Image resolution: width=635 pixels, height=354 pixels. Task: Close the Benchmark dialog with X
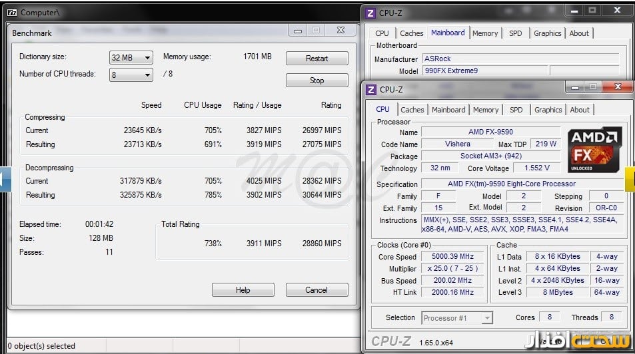click(x=341, y=30)
